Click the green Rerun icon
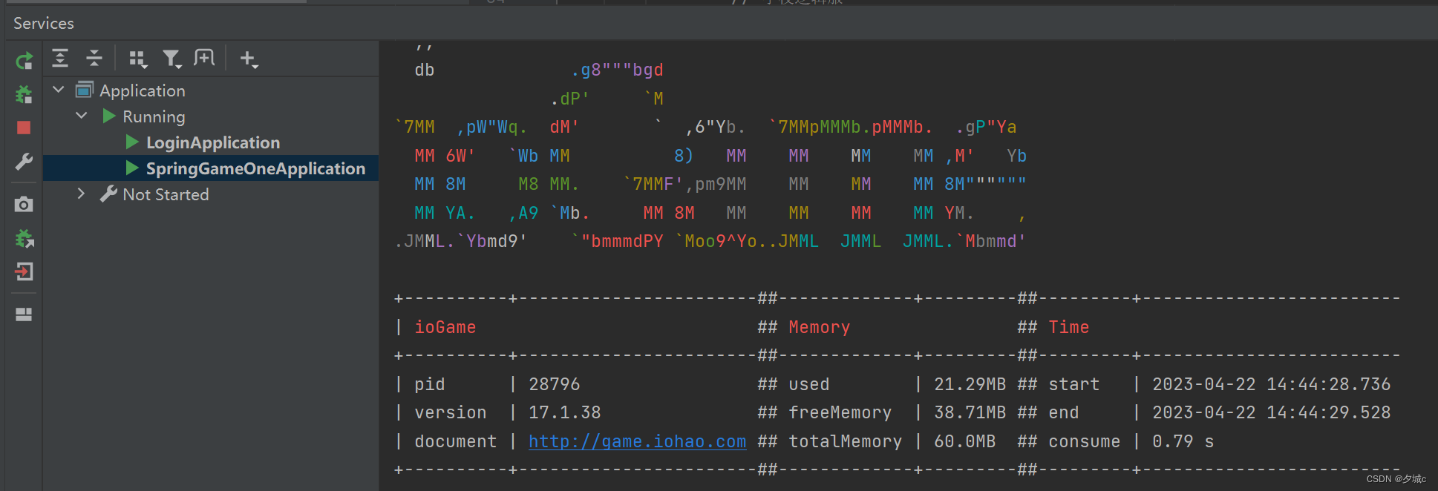The width and height of the screenshot is (1438, 491). 24,60
